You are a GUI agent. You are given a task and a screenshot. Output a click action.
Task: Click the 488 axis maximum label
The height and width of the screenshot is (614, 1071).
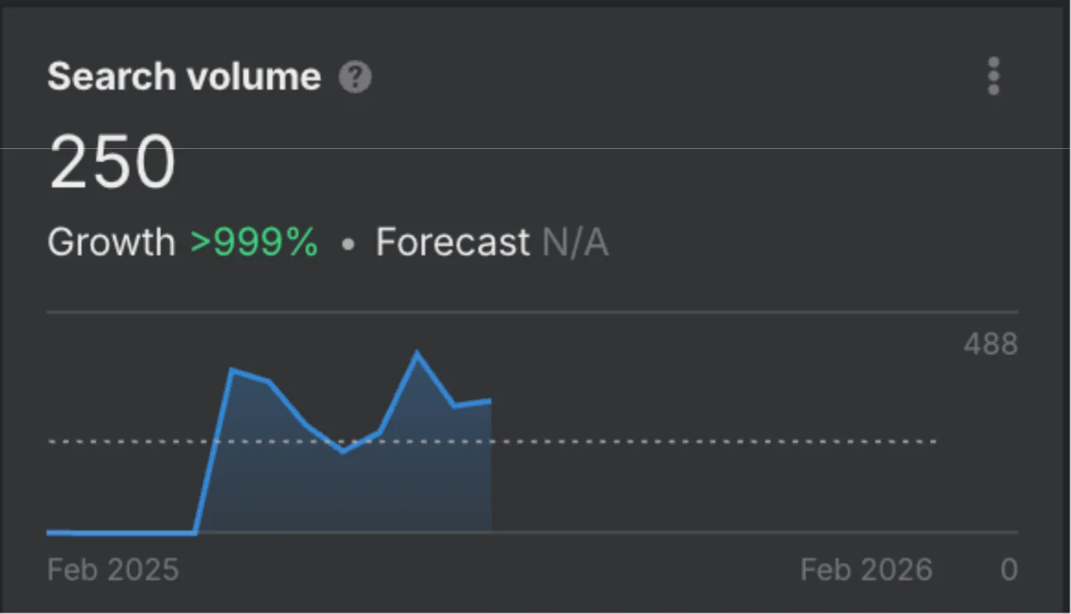tap(990, 344)
